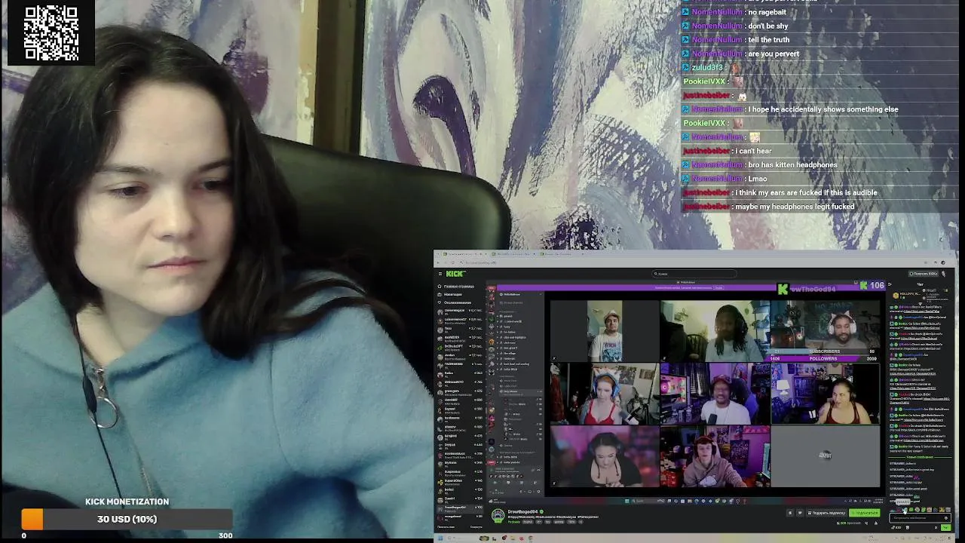Open the Drewthegod94 channel name link below the video
The height and width of the screenshot is (543, 965).
(522, 511)
